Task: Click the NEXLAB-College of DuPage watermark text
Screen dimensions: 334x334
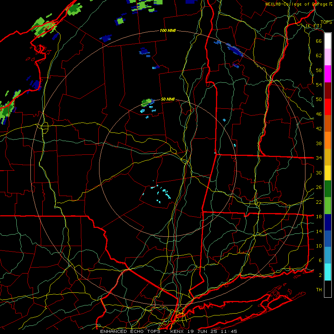Action: point(298,4)
